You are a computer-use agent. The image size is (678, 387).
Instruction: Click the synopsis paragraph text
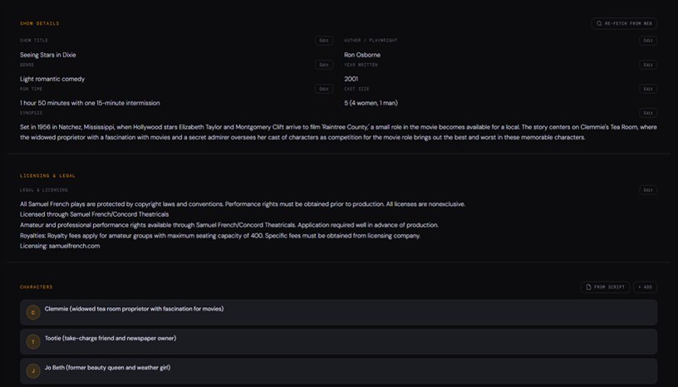tap(338, 132)
